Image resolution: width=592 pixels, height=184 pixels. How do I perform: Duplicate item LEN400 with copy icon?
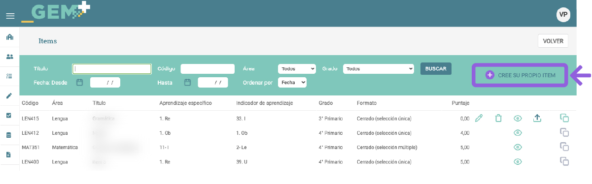coord(564,161)
